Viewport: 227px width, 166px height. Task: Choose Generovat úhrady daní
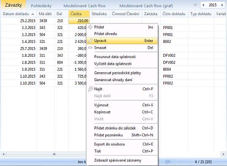122,80
